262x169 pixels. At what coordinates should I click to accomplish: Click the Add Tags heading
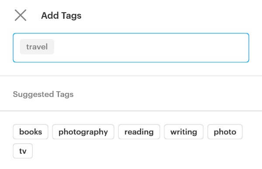[61, 16]
